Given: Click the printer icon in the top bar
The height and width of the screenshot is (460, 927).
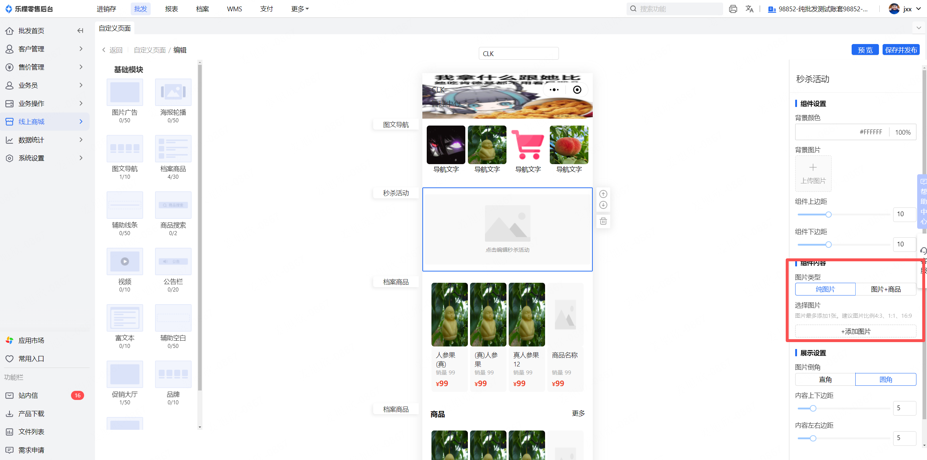Looking at the screenshot, I should click(x=733, y=9).
